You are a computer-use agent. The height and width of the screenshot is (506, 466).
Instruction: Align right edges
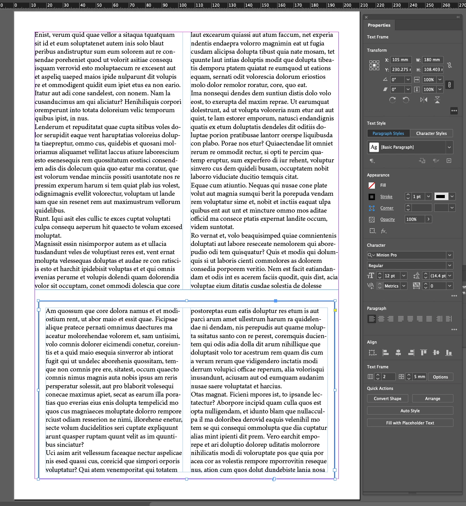[411, 353]
